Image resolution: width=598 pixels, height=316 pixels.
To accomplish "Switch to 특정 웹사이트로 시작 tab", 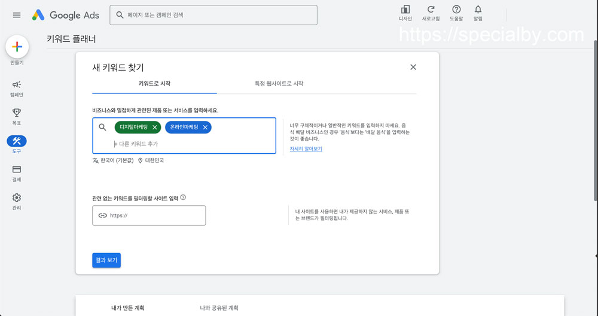I will coord(279,84).
